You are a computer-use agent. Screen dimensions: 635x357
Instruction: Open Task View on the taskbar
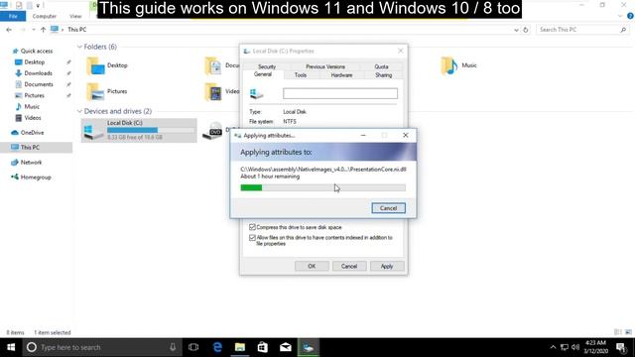click(193, 347)
